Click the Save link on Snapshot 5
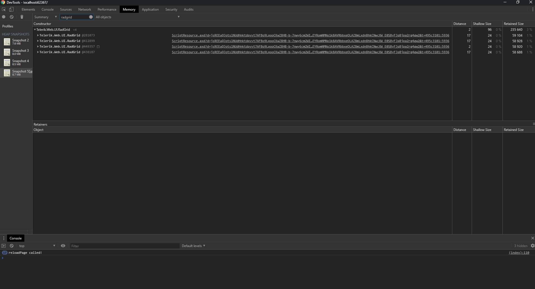 (x=31, y=71)
